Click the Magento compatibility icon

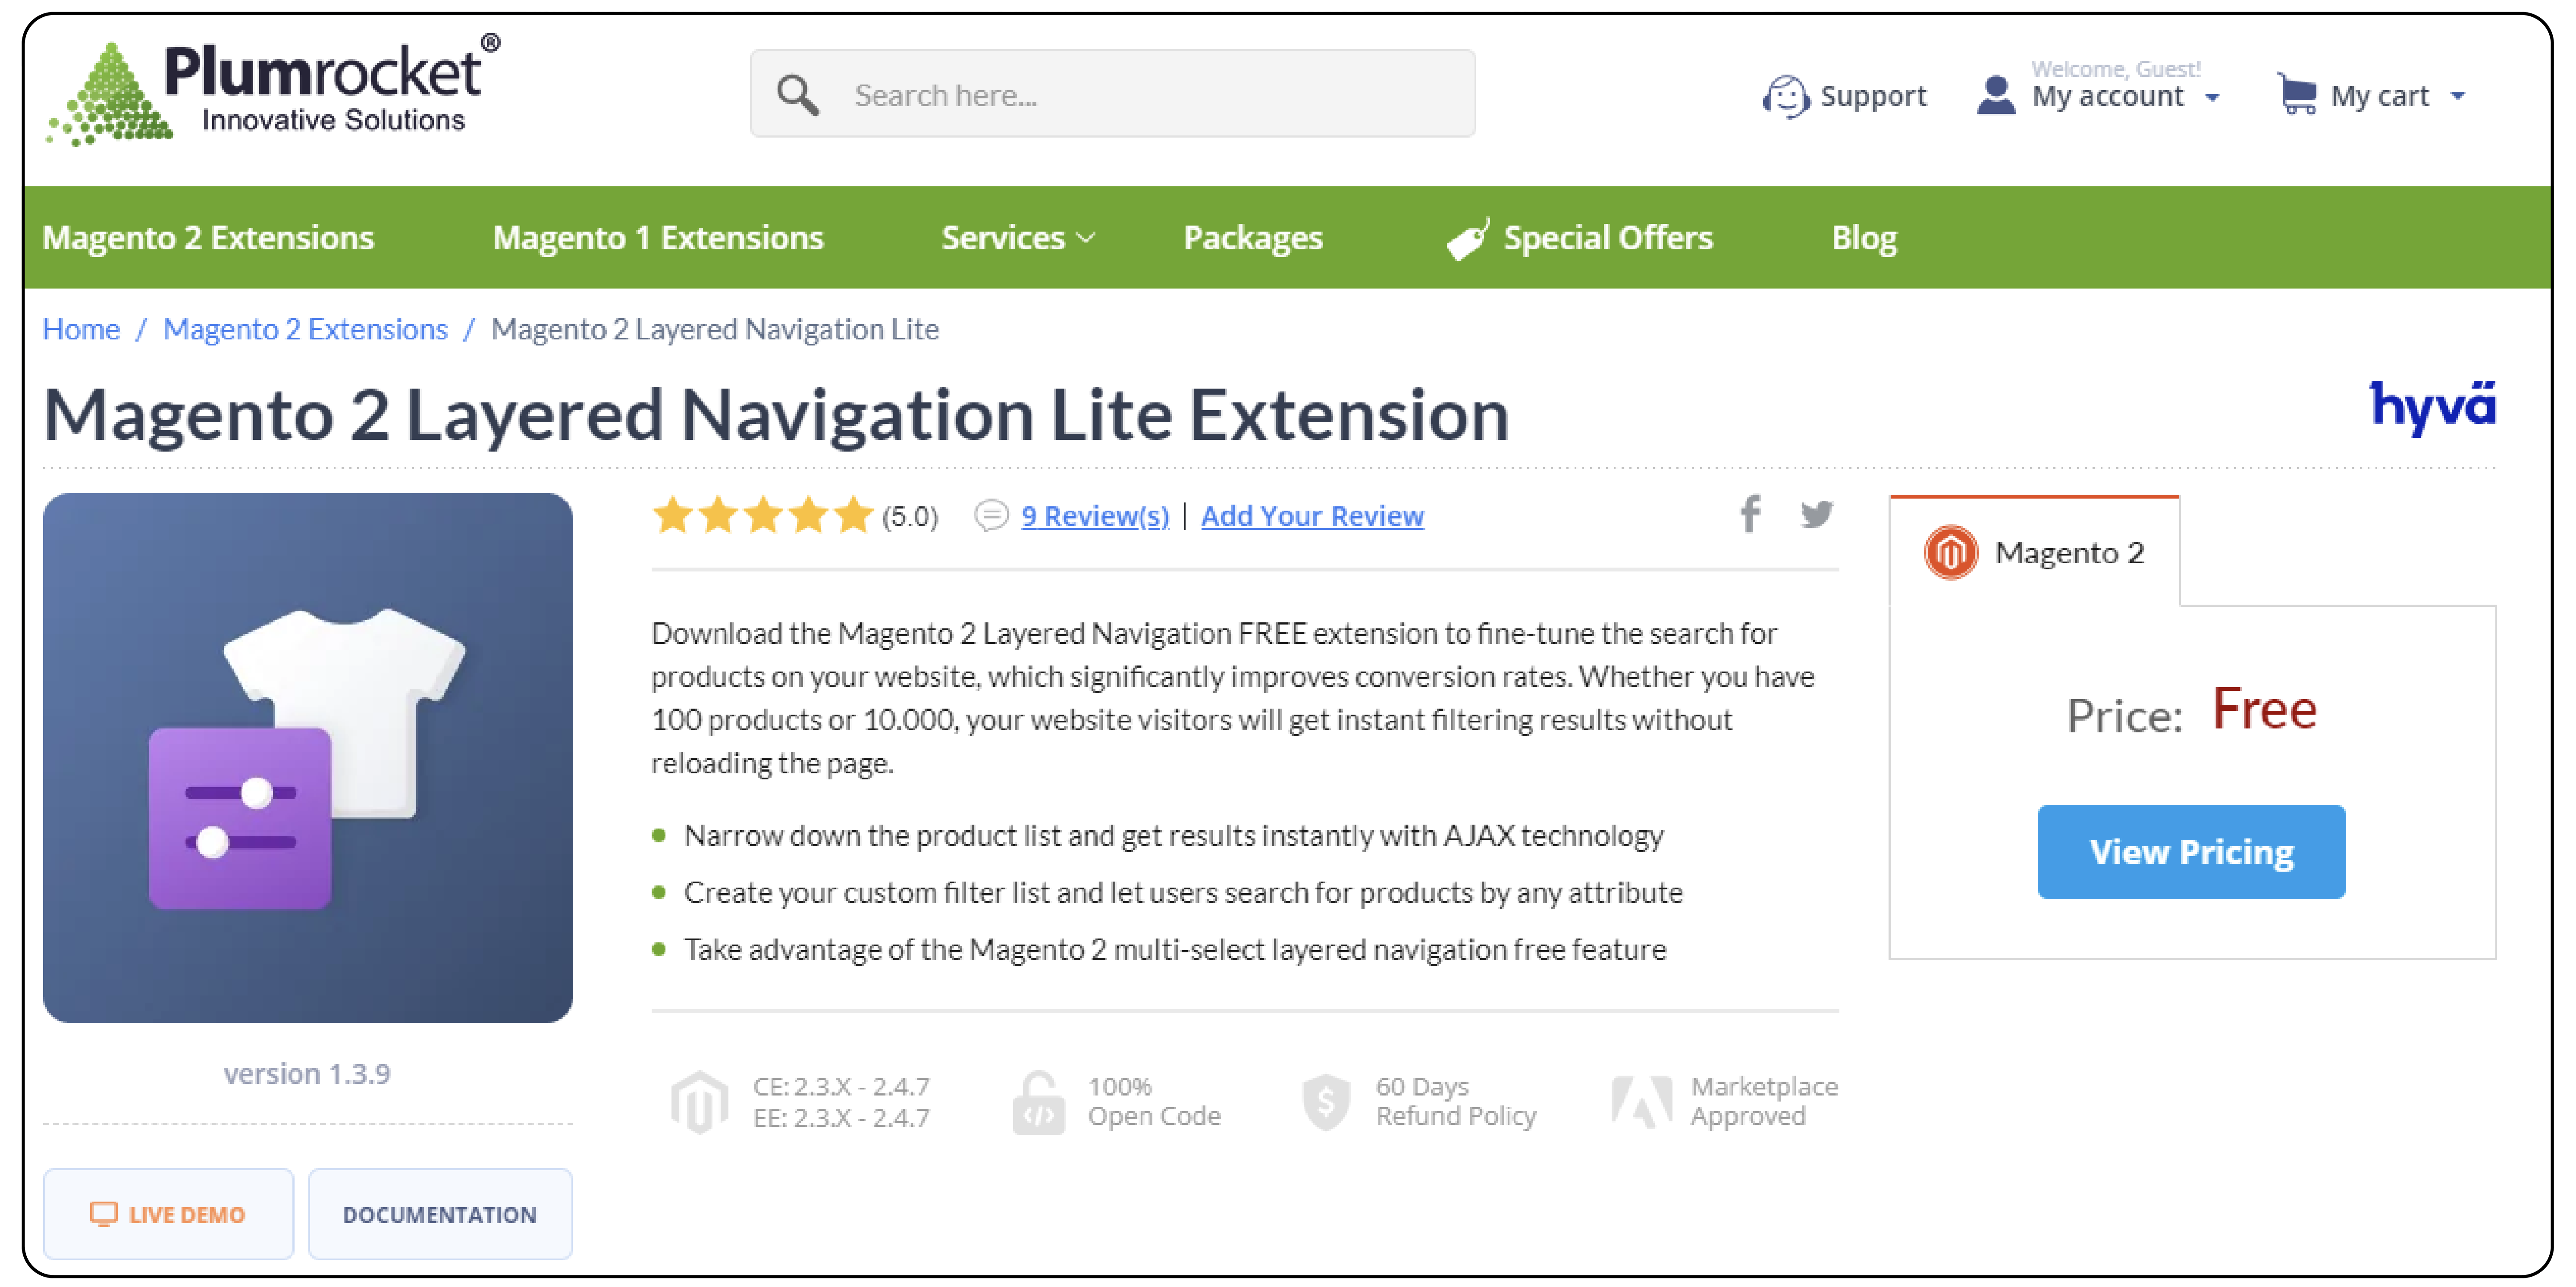click(x=699, y=1102)
